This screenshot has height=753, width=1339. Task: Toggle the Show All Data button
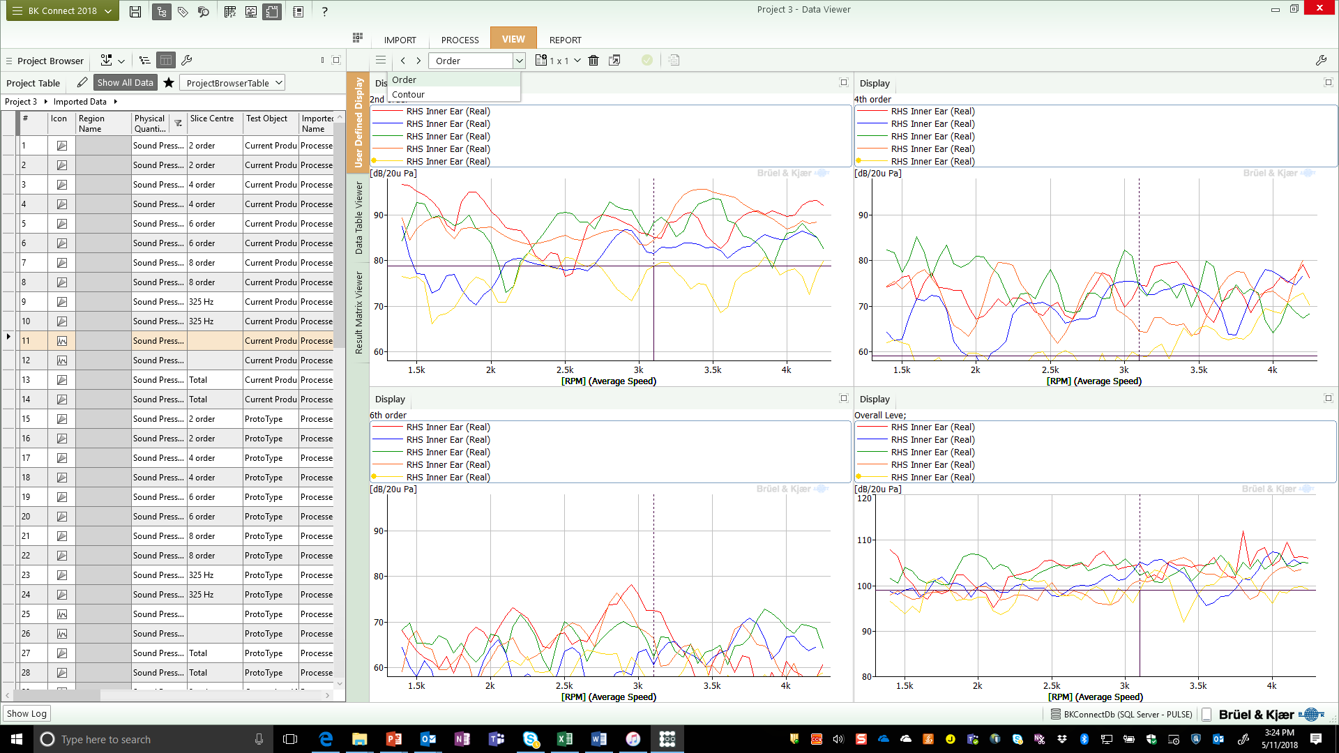(x=125, y=82)
